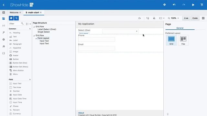
Task: Open the palette view options dropdown
Action: (28, 24)
